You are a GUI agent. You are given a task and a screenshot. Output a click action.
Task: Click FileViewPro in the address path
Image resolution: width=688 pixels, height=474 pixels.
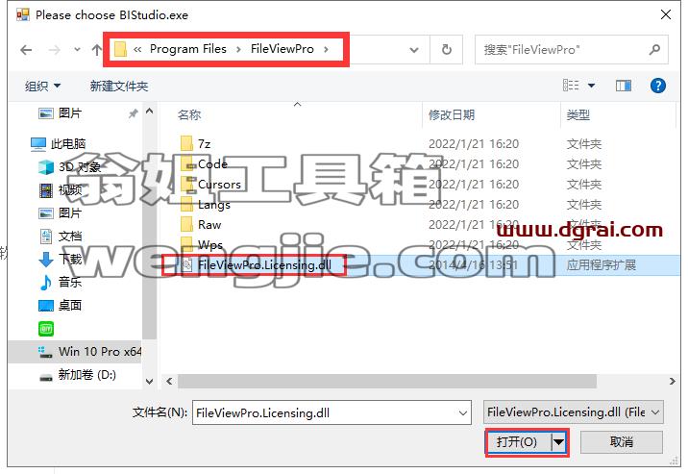(x=283, y=49)
